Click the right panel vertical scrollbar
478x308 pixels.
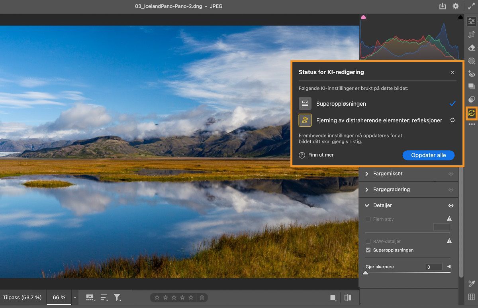click(461, 223)
